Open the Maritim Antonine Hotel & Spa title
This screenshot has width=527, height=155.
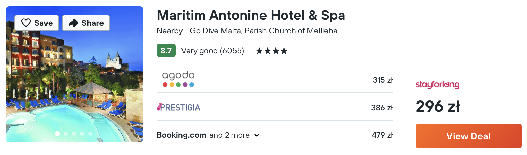point(251,15)
